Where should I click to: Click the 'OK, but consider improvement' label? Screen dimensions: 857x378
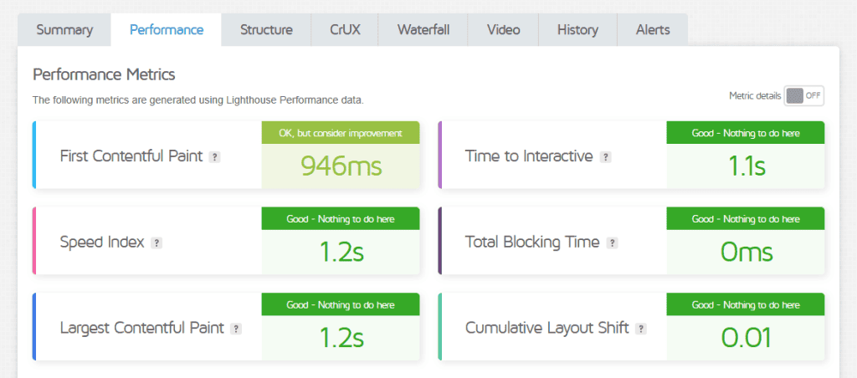[x=341, y=133]
